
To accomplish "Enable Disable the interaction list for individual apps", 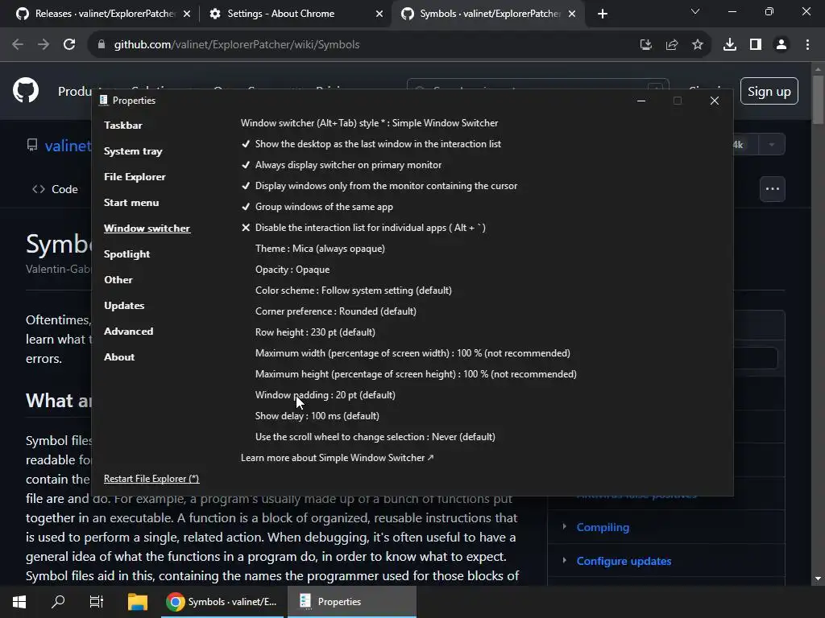I will click(x=363, y=228).
